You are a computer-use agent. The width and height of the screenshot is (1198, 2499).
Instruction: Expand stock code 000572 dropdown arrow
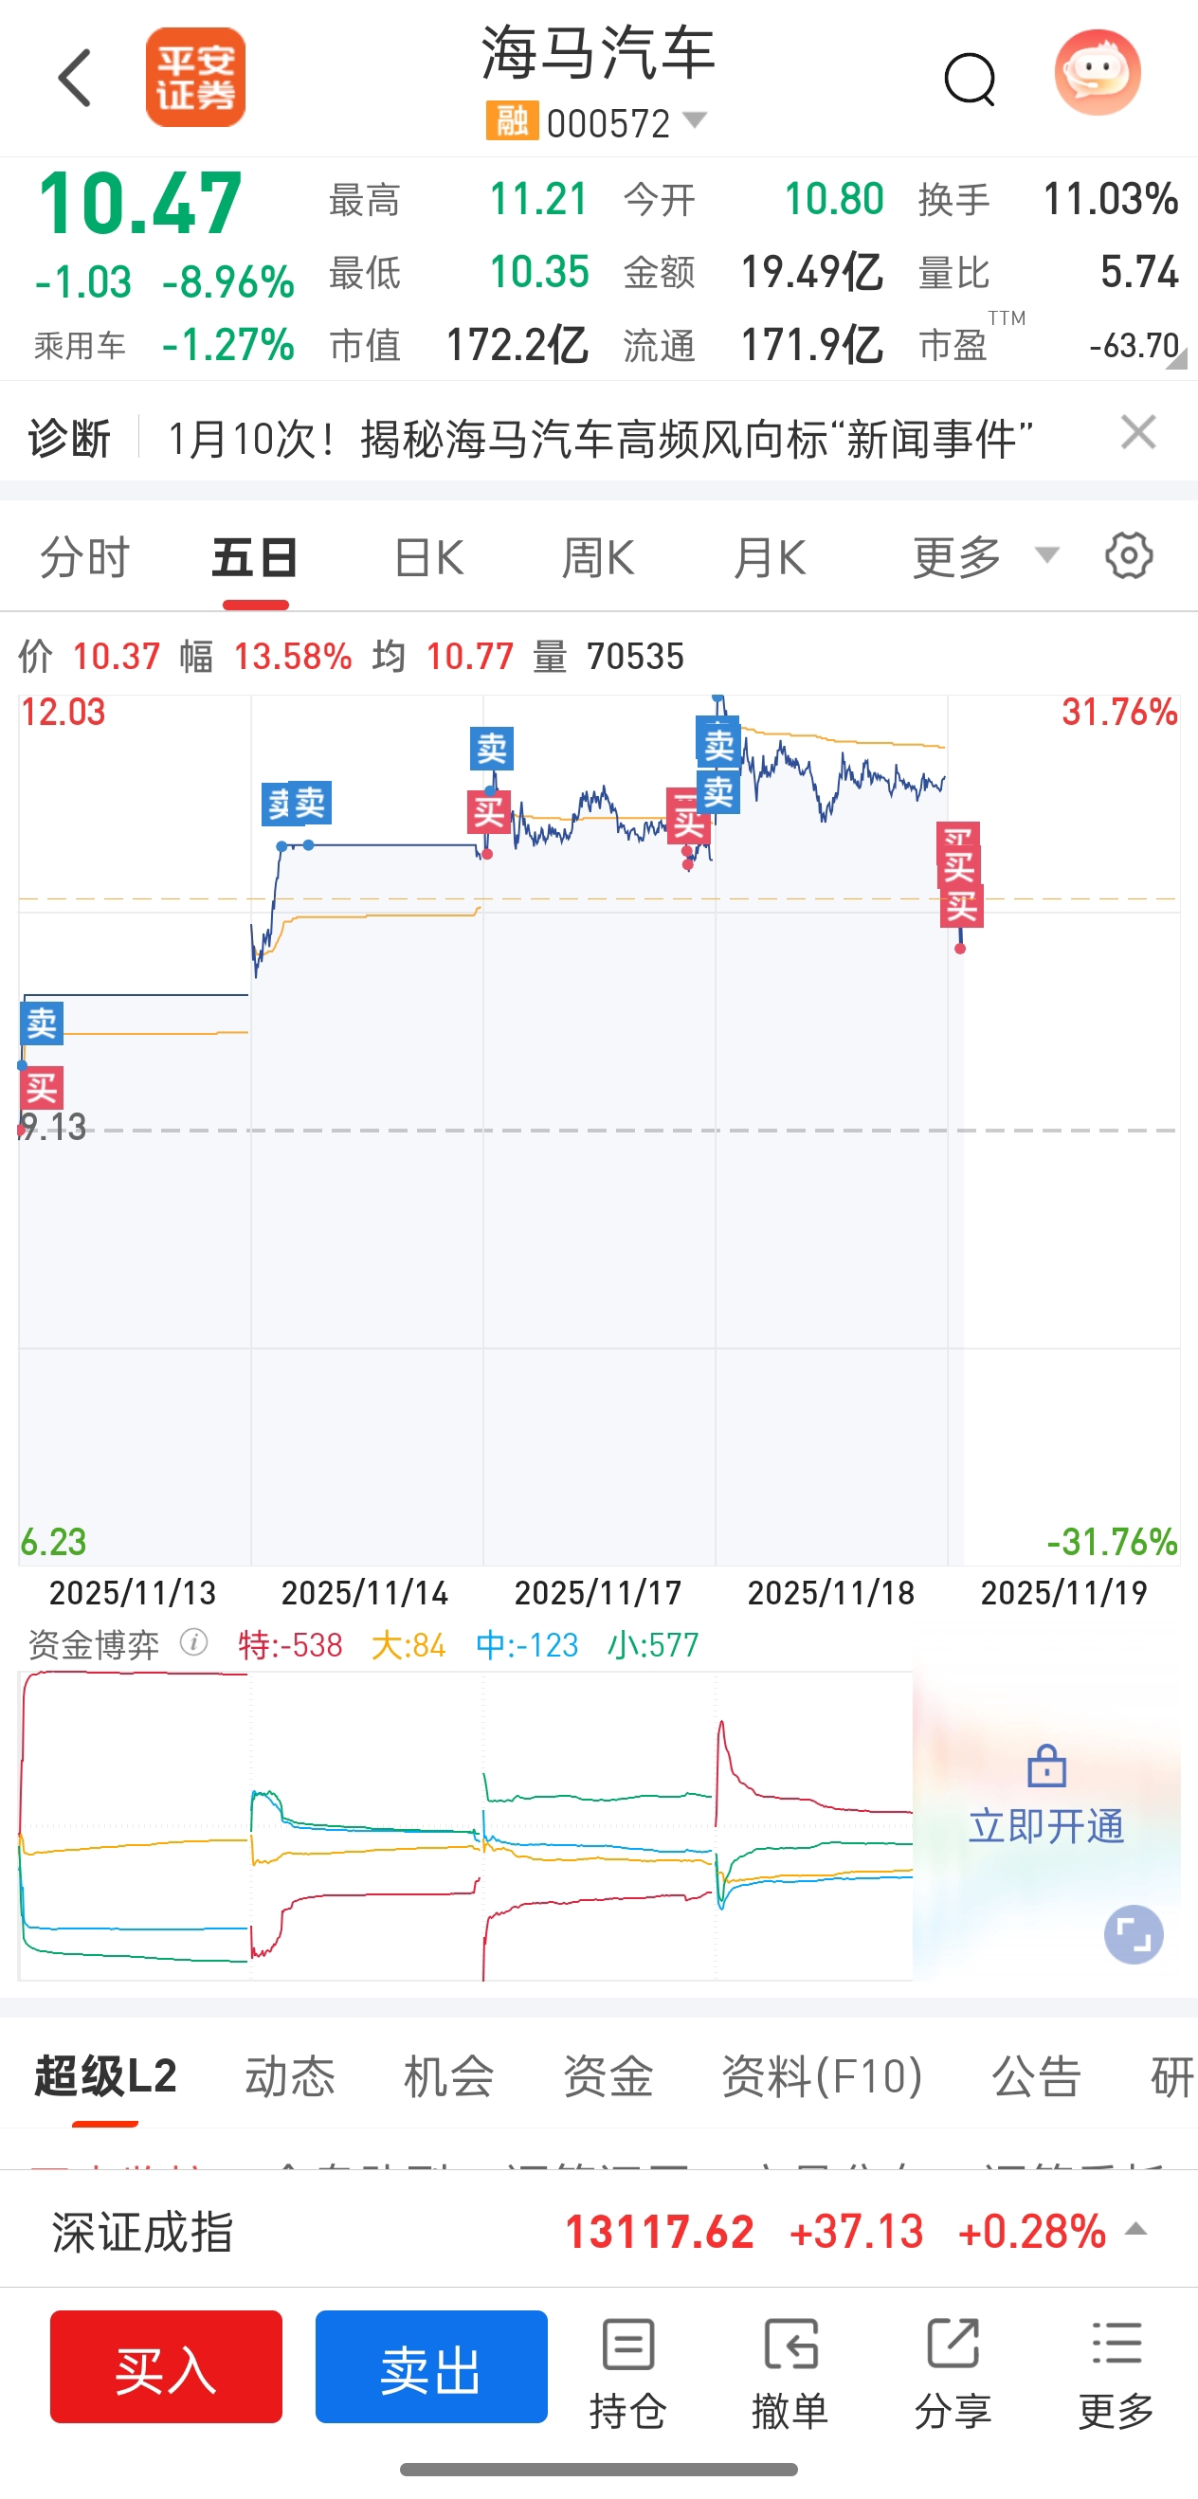click(695, 120)
